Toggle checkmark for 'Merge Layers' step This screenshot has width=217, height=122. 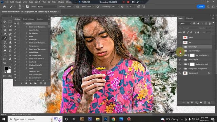(15, 46)
